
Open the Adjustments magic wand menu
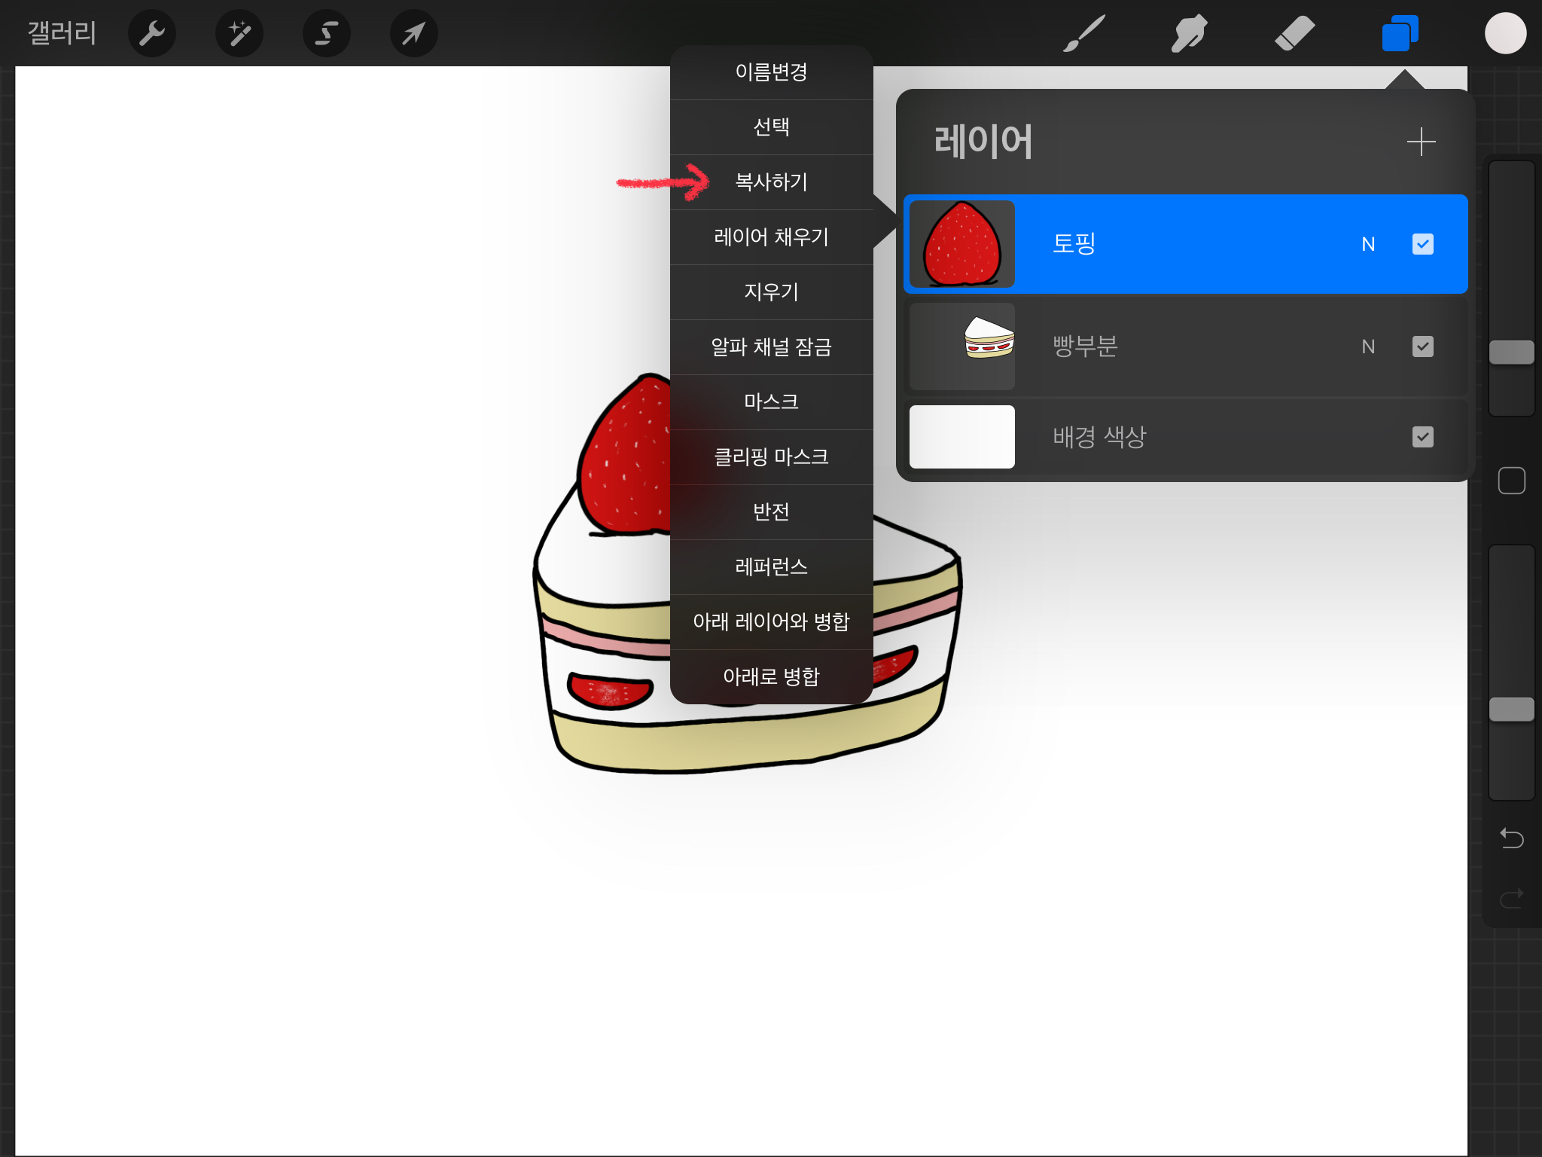[x=239, y=33]
